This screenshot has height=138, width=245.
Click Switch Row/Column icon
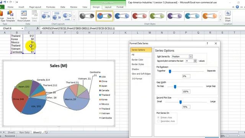(24, 16)
